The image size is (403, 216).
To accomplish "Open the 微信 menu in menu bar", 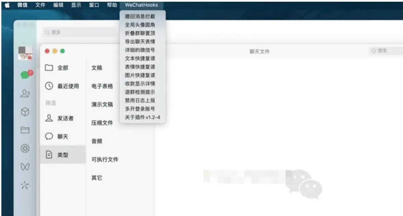I will click(x=22, y=5).
